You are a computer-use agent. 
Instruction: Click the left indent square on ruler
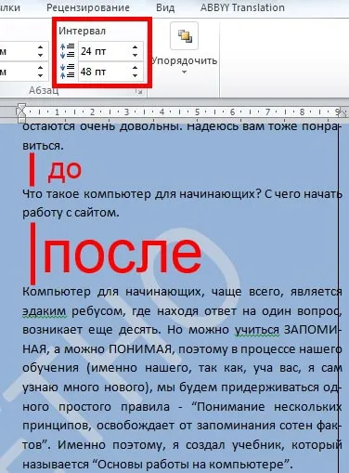[21, 120]
